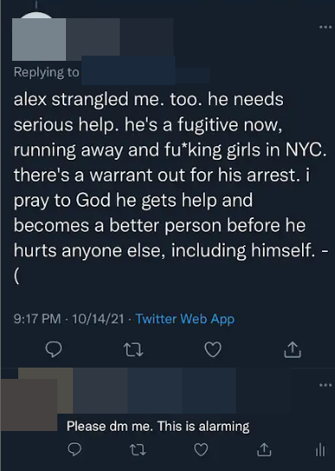This screenshot has height=471, width=335.
Task: Open the 9:17 PM 10/14/21 timestamp
Action: point(69,319)
